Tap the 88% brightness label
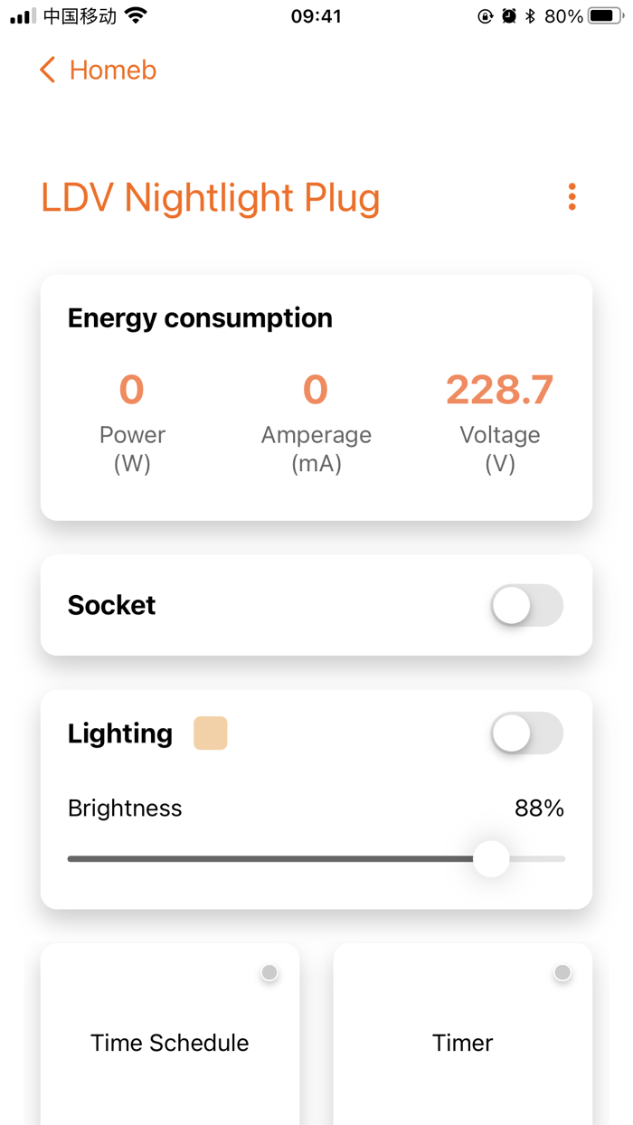This screenshot has height=1125, width=633. pyautogui.click(x=539, y=808)
